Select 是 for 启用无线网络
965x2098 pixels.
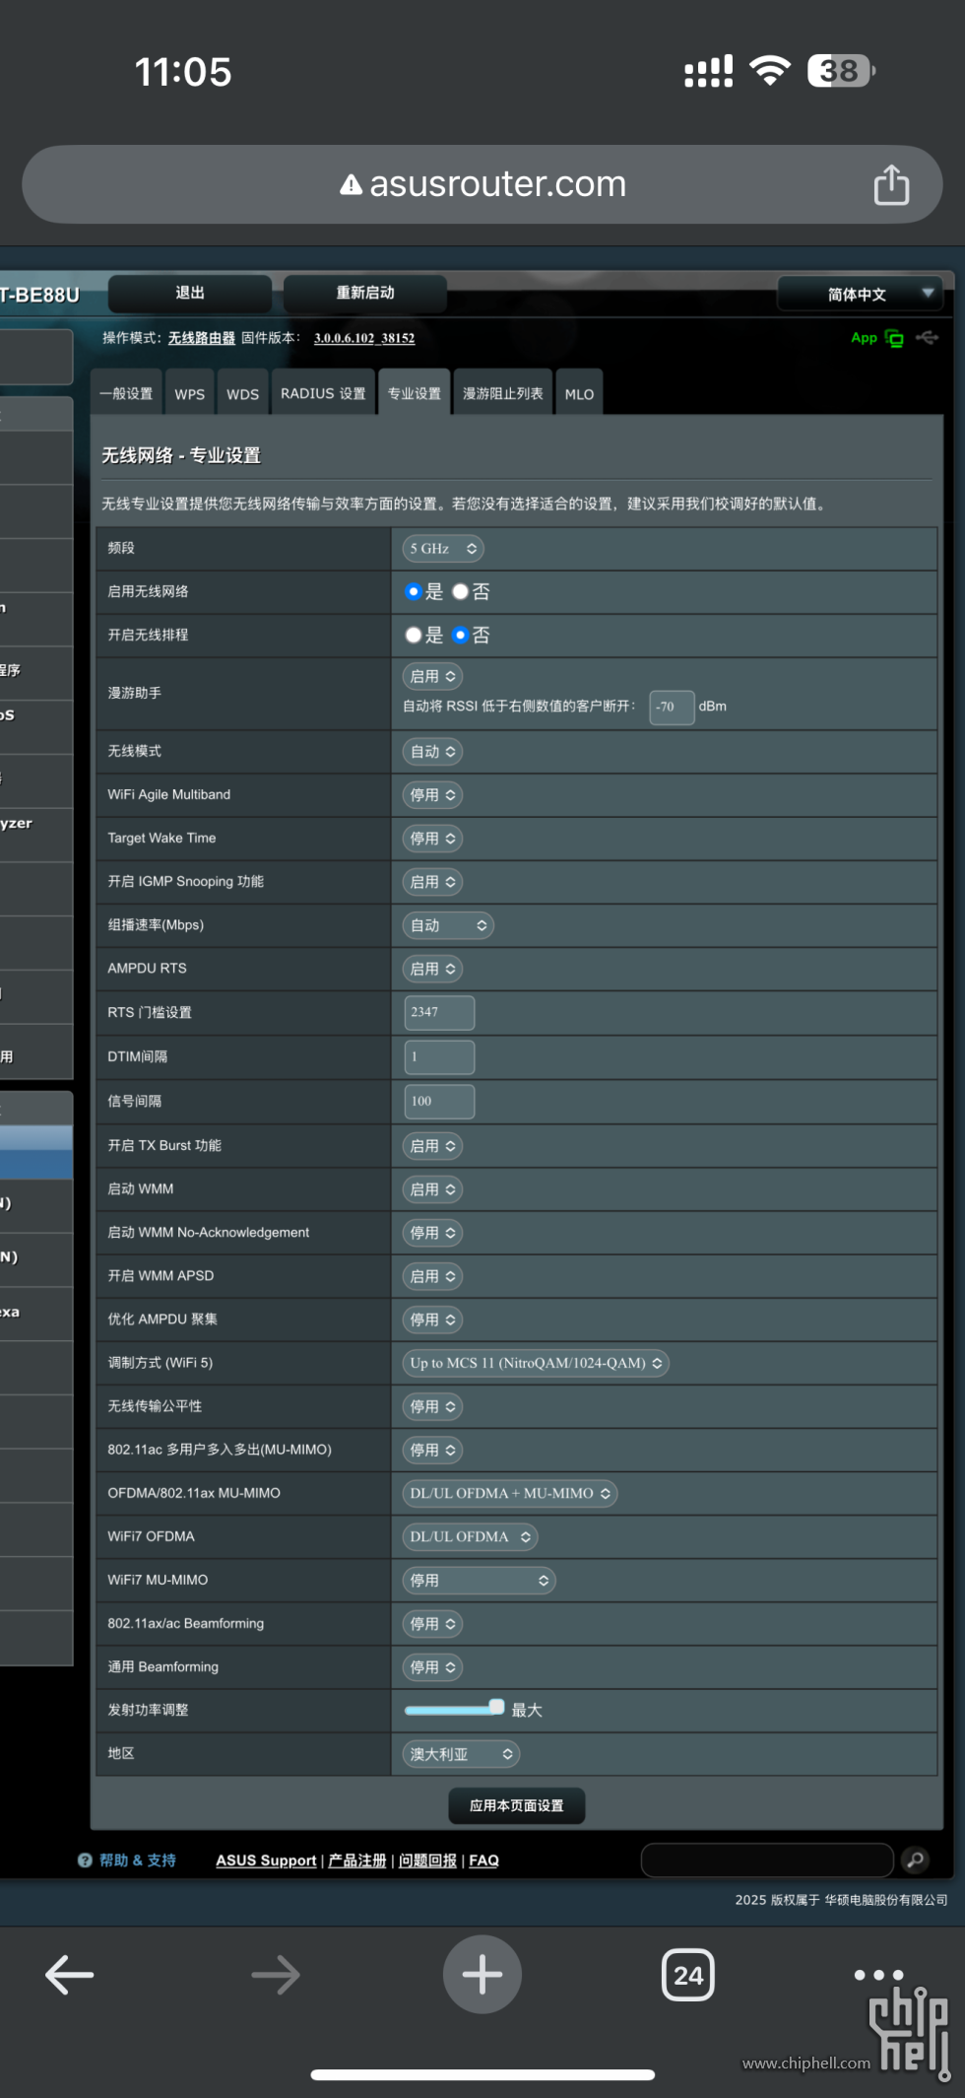(414, 591)
